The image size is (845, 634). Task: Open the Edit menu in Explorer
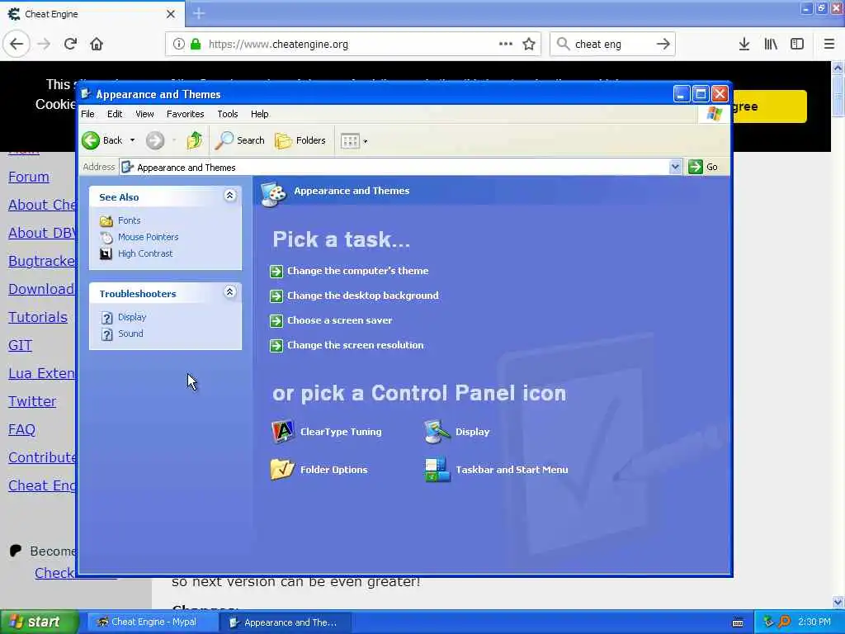114,114
